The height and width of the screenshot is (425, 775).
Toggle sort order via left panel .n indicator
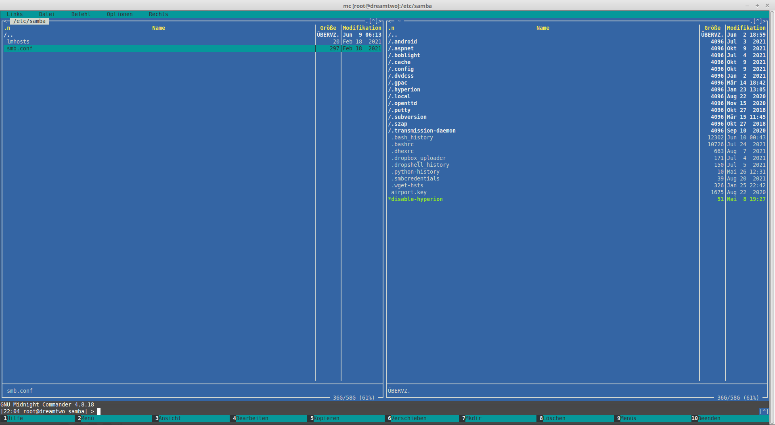point(7,28)
